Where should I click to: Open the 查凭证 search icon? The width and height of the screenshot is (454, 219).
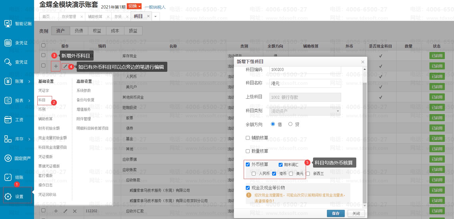tap(8, 62)
